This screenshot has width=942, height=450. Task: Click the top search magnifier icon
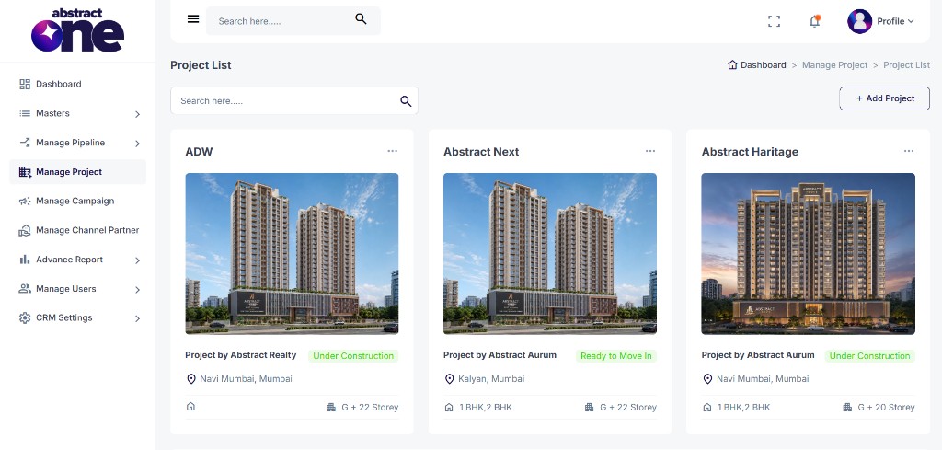coord(361,19)
